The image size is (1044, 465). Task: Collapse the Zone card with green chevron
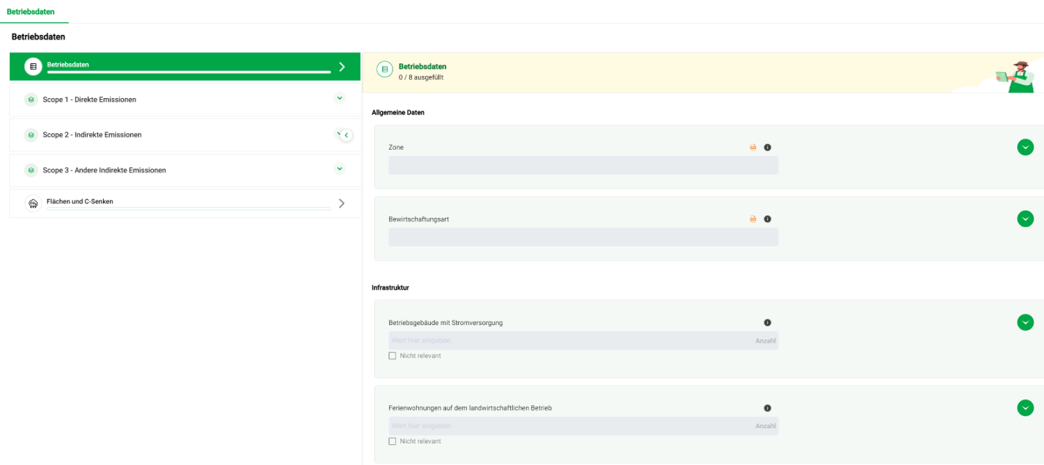1025,147
